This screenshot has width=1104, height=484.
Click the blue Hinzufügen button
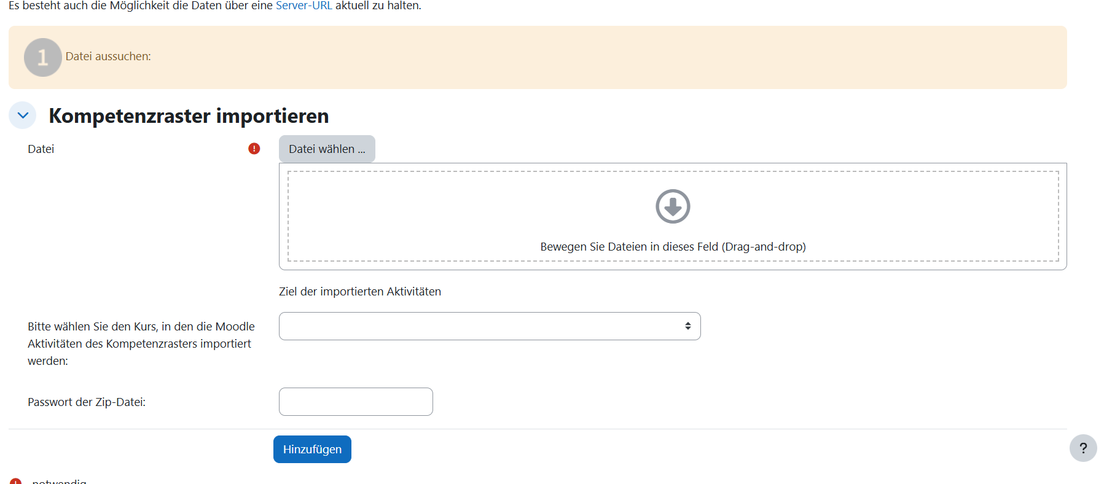[x=312, y=449]
